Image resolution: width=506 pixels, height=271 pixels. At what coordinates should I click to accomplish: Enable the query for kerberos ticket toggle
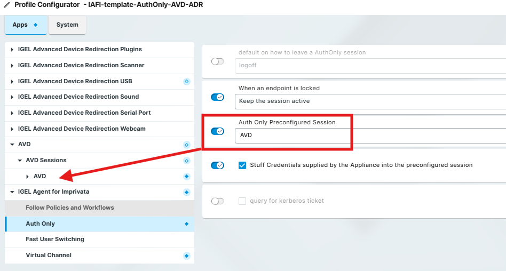(217, 201)
